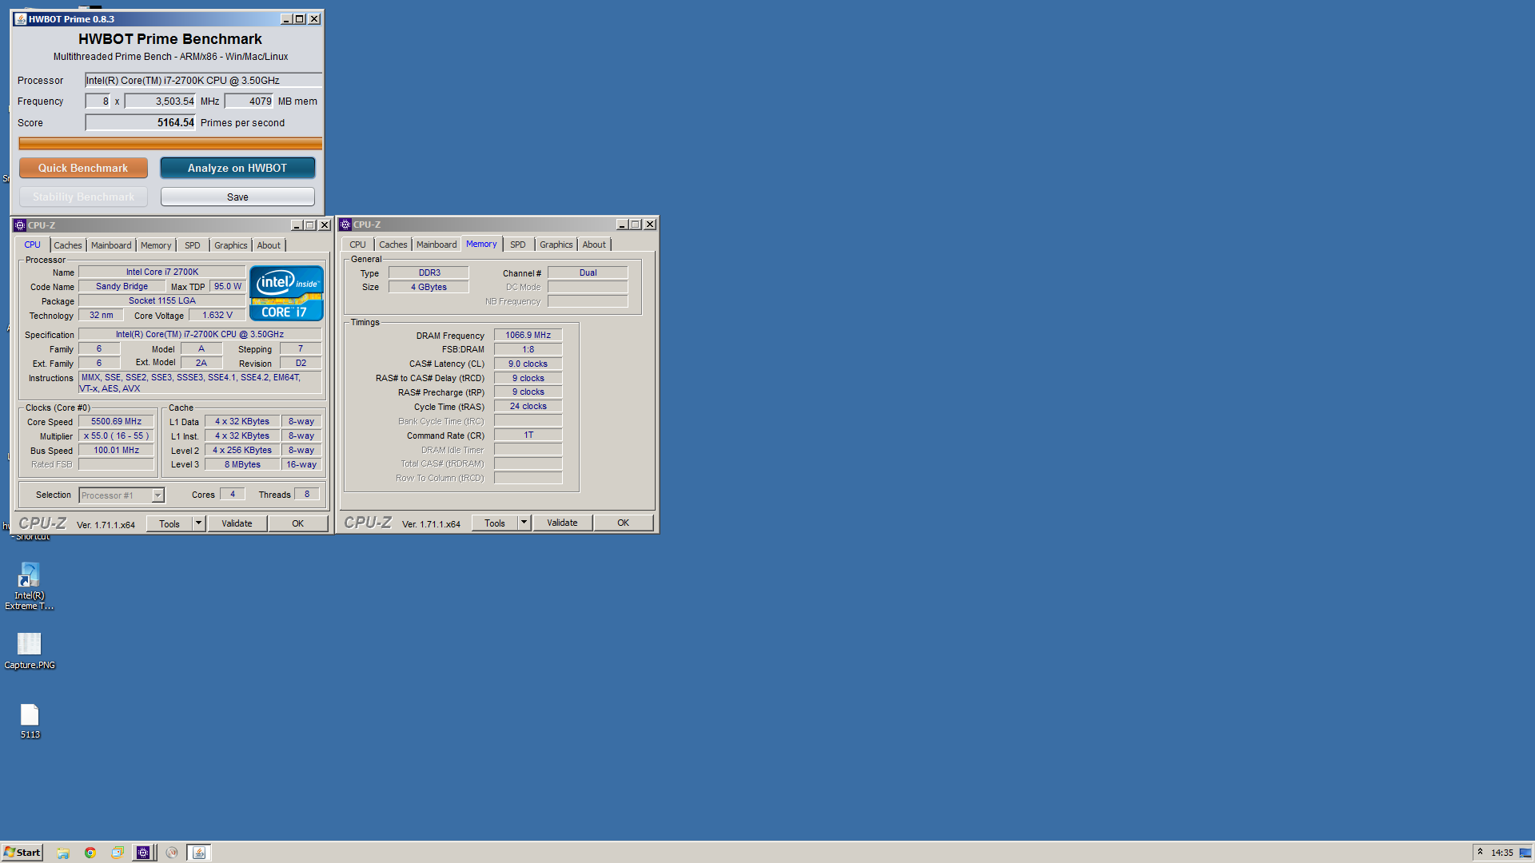Select SPD tab in the left CPU-Z window
Screen dimensions: 1535x863
coord(193,245)
